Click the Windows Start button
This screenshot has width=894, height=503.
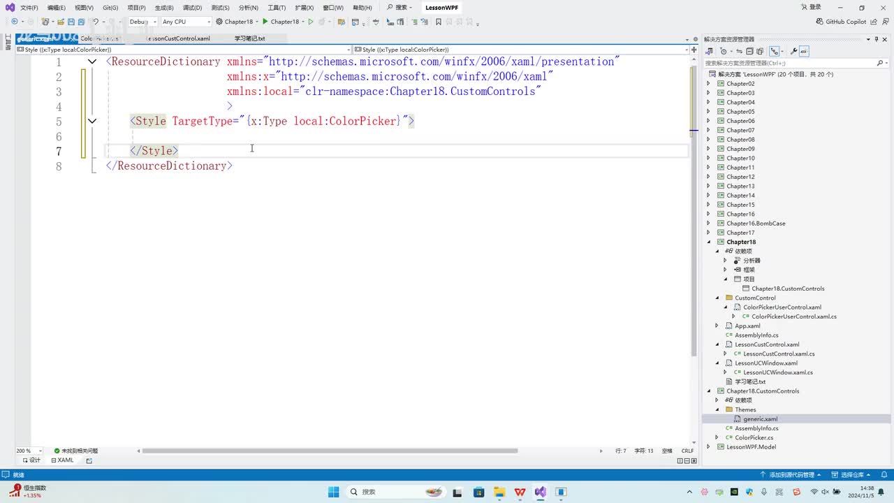coord(333,492)
